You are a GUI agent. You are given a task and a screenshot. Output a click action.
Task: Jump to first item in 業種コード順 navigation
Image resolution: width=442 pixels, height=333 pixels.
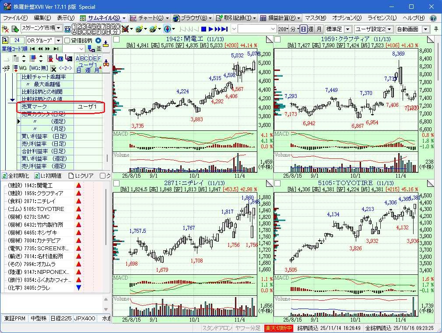(x=32, y=49)
